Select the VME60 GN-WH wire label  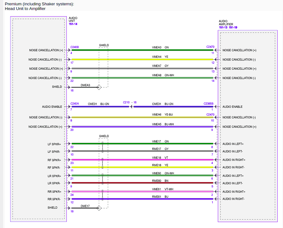click(x=163, y=173)
